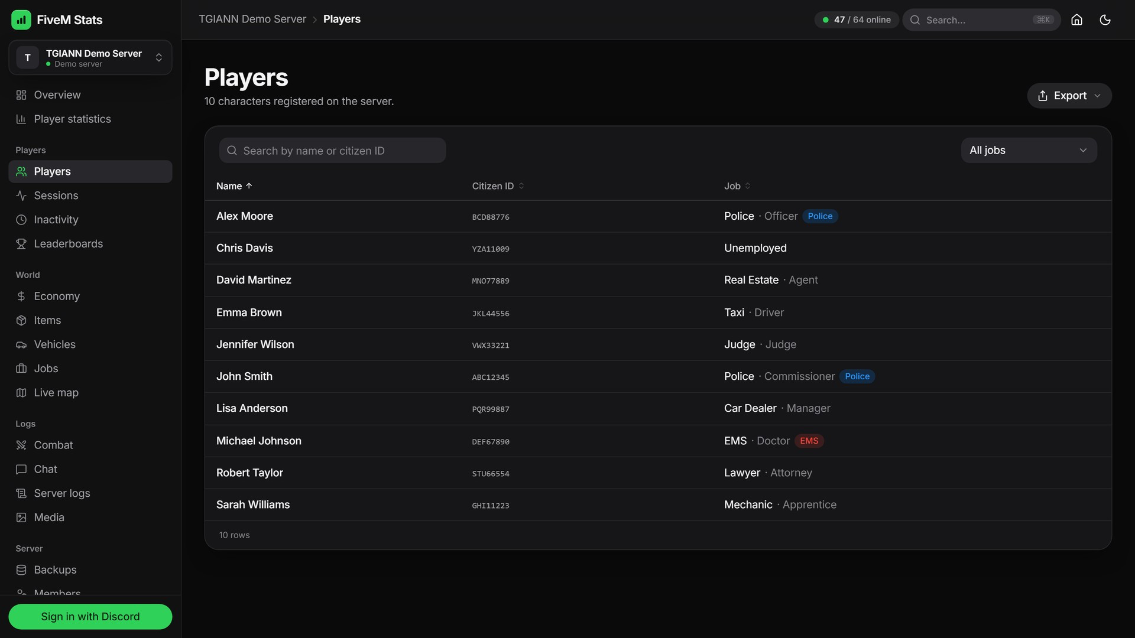Click the FiveM Stats green logo icon

tap(21, 19)
